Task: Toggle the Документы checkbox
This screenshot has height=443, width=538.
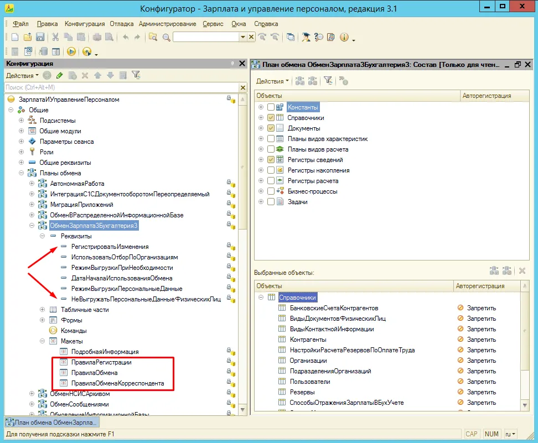Action: click(x=271, y=128)
